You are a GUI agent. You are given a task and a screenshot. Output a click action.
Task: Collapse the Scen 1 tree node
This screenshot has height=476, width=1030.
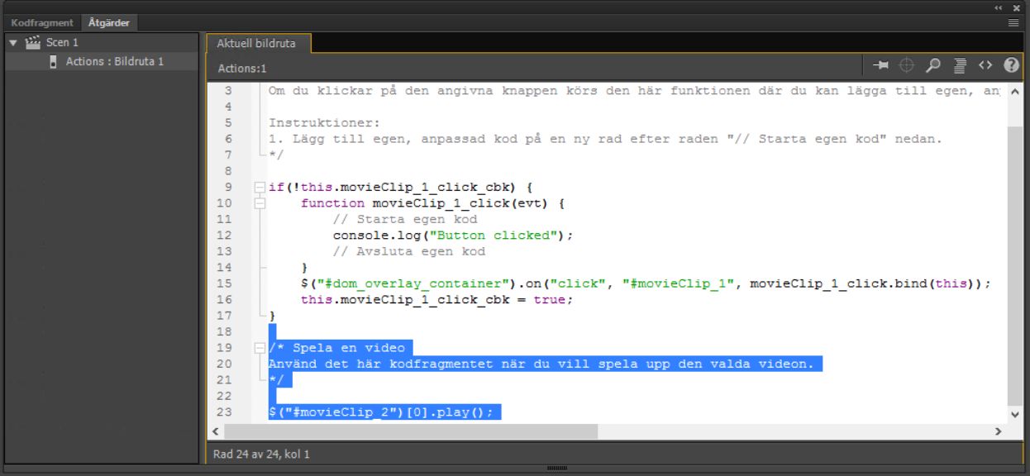12,42
